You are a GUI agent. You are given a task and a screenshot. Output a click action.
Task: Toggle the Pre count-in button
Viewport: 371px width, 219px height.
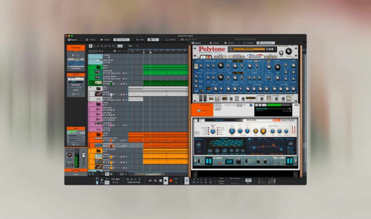[x=107, y=182]
